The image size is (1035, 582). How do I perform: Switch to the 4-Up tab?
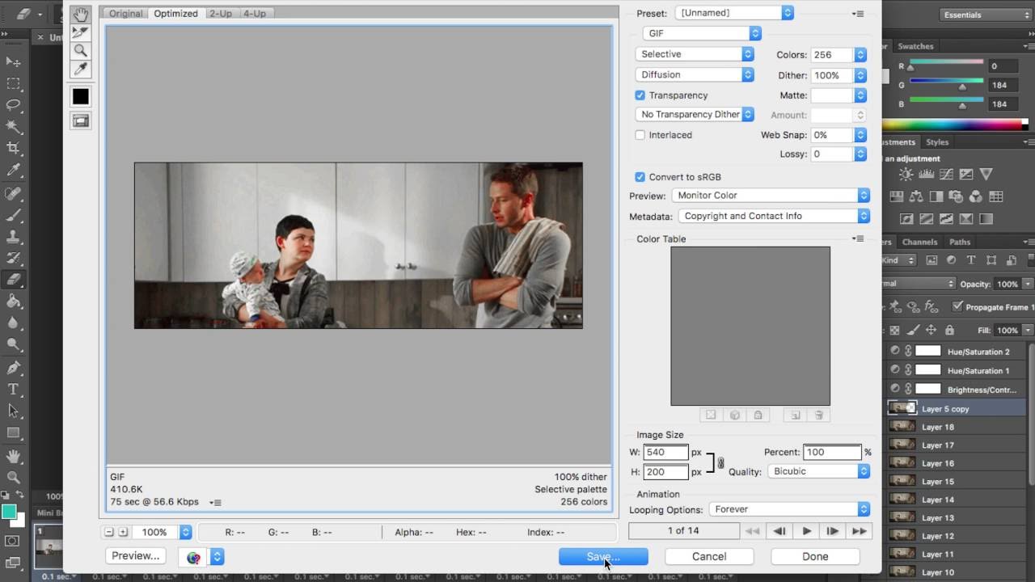[255, 14]
